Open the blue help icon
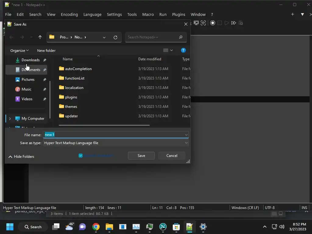The image size is (312, 234). point(183,50)
